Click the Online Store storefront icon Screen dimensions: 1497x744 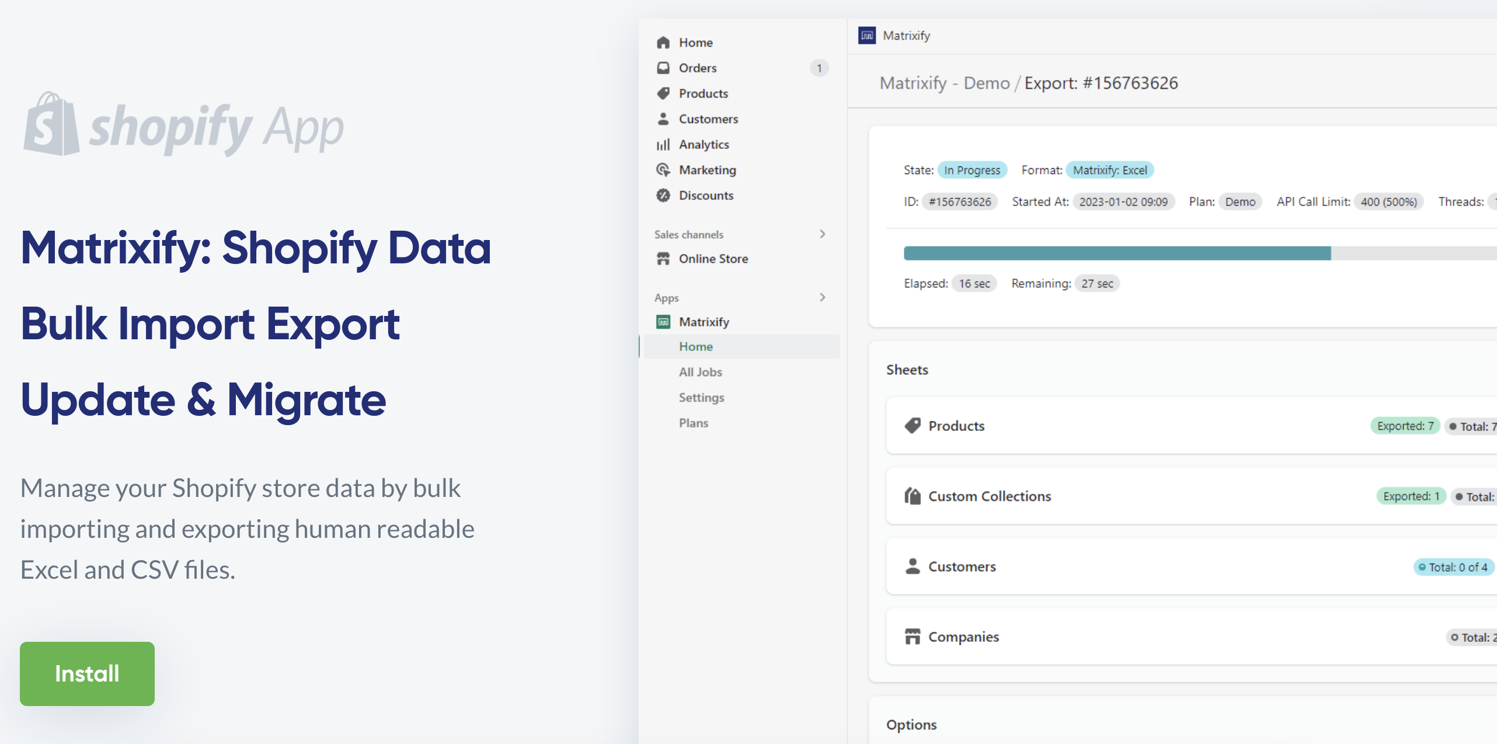(x=663, y=259)
